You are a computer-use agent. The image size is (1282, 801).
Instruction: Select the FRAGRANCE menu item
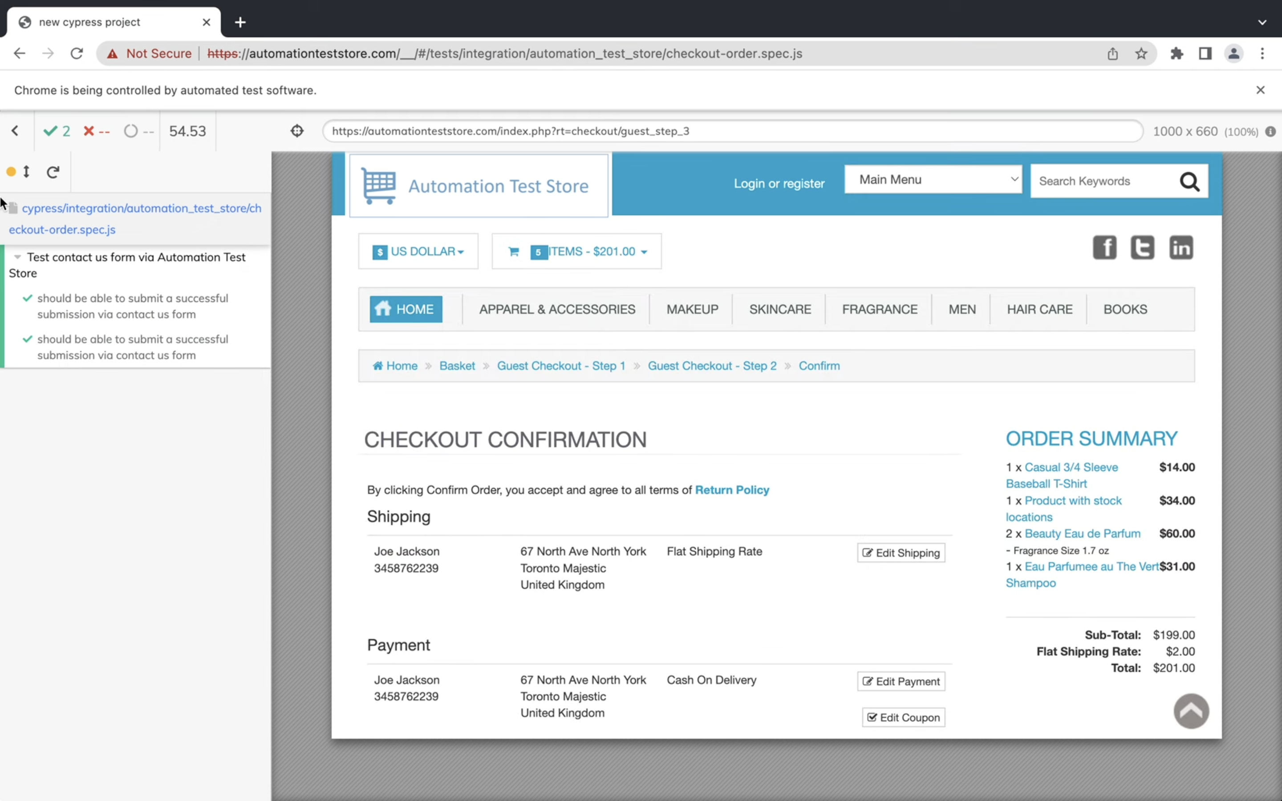click(x=880, y=309)
